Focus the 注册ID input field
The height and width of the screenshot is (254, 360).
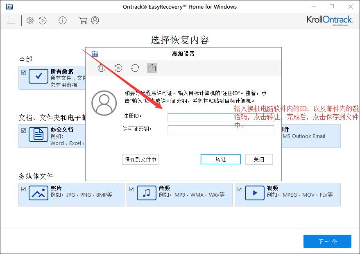[x=221, y=117]
